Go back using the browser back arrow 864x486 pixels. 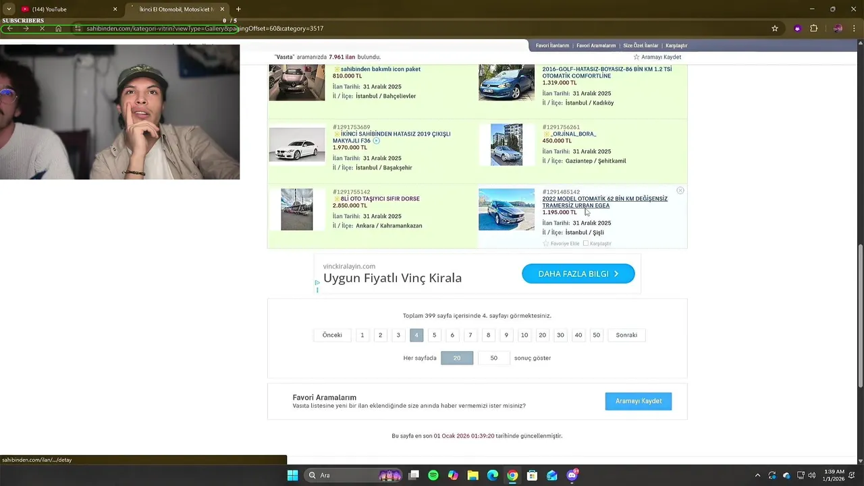(x=10, y=28)
